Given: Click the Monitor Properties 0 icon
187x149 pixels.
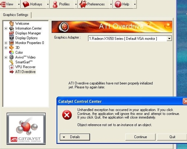Looking at the screenshot, I should (x=11, y=43).
